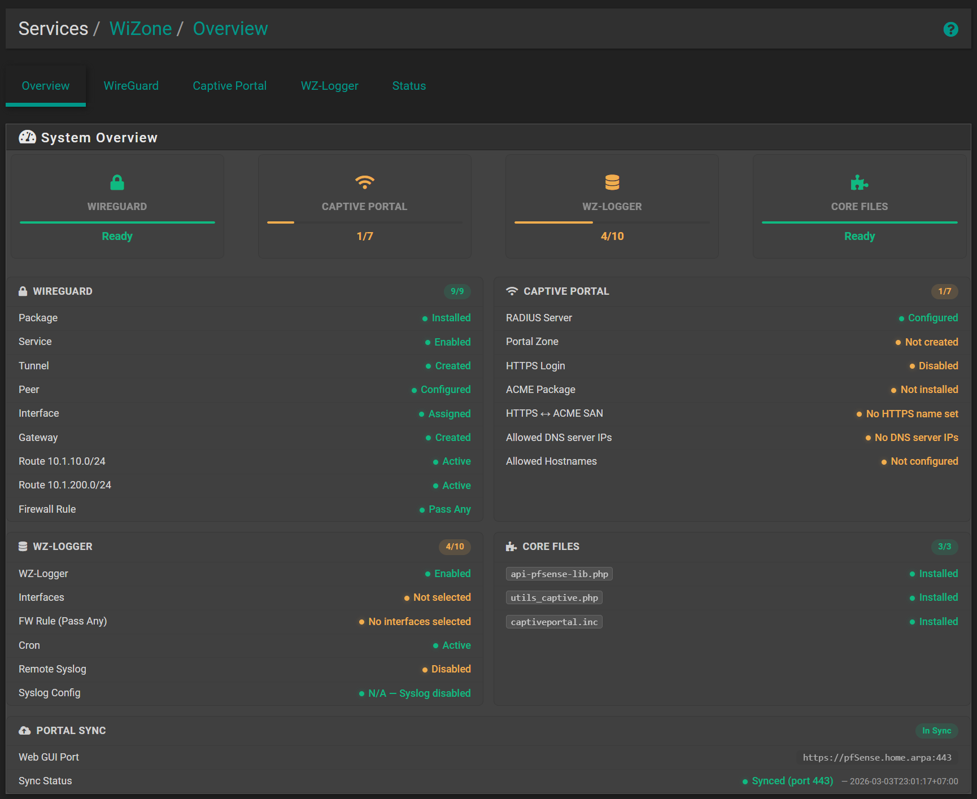Click the api-pfsense-lib.php file chip
The image size is (977, 799).
(x=559, y=573)
